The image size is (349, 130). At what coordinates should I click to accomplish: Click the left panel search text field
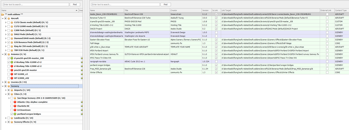click(36, 4)
